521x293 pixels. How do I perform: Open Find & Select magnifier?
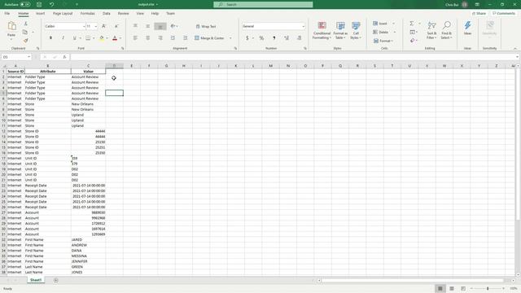click(447, 30)
